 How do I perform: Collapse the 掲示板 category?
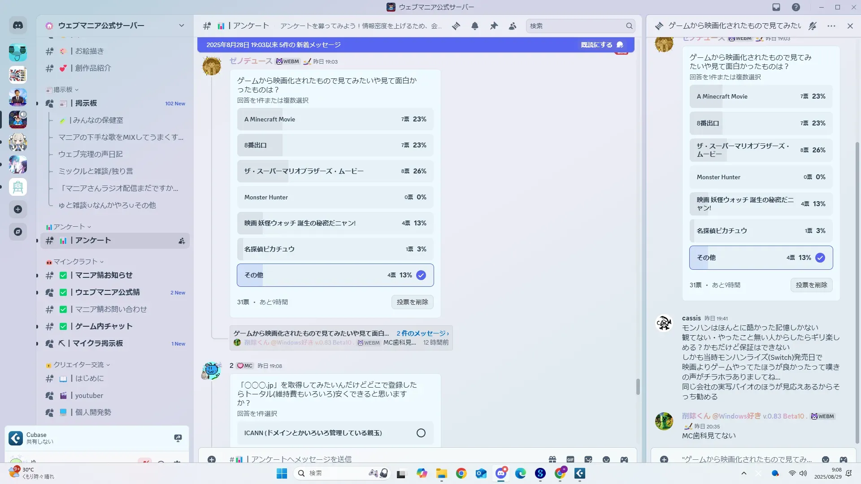pyautogui.click(x=63, y=90)
